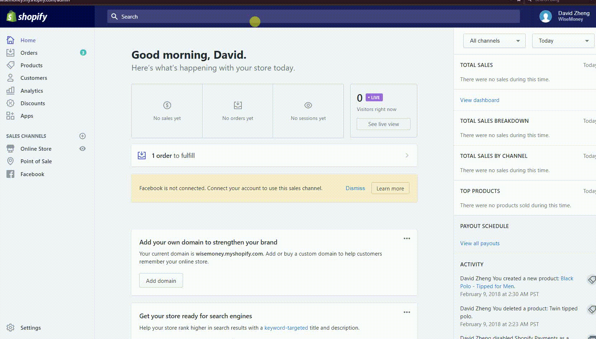Click the inbox icon in No orders card

pyautogui.click(x=238, y=105)
